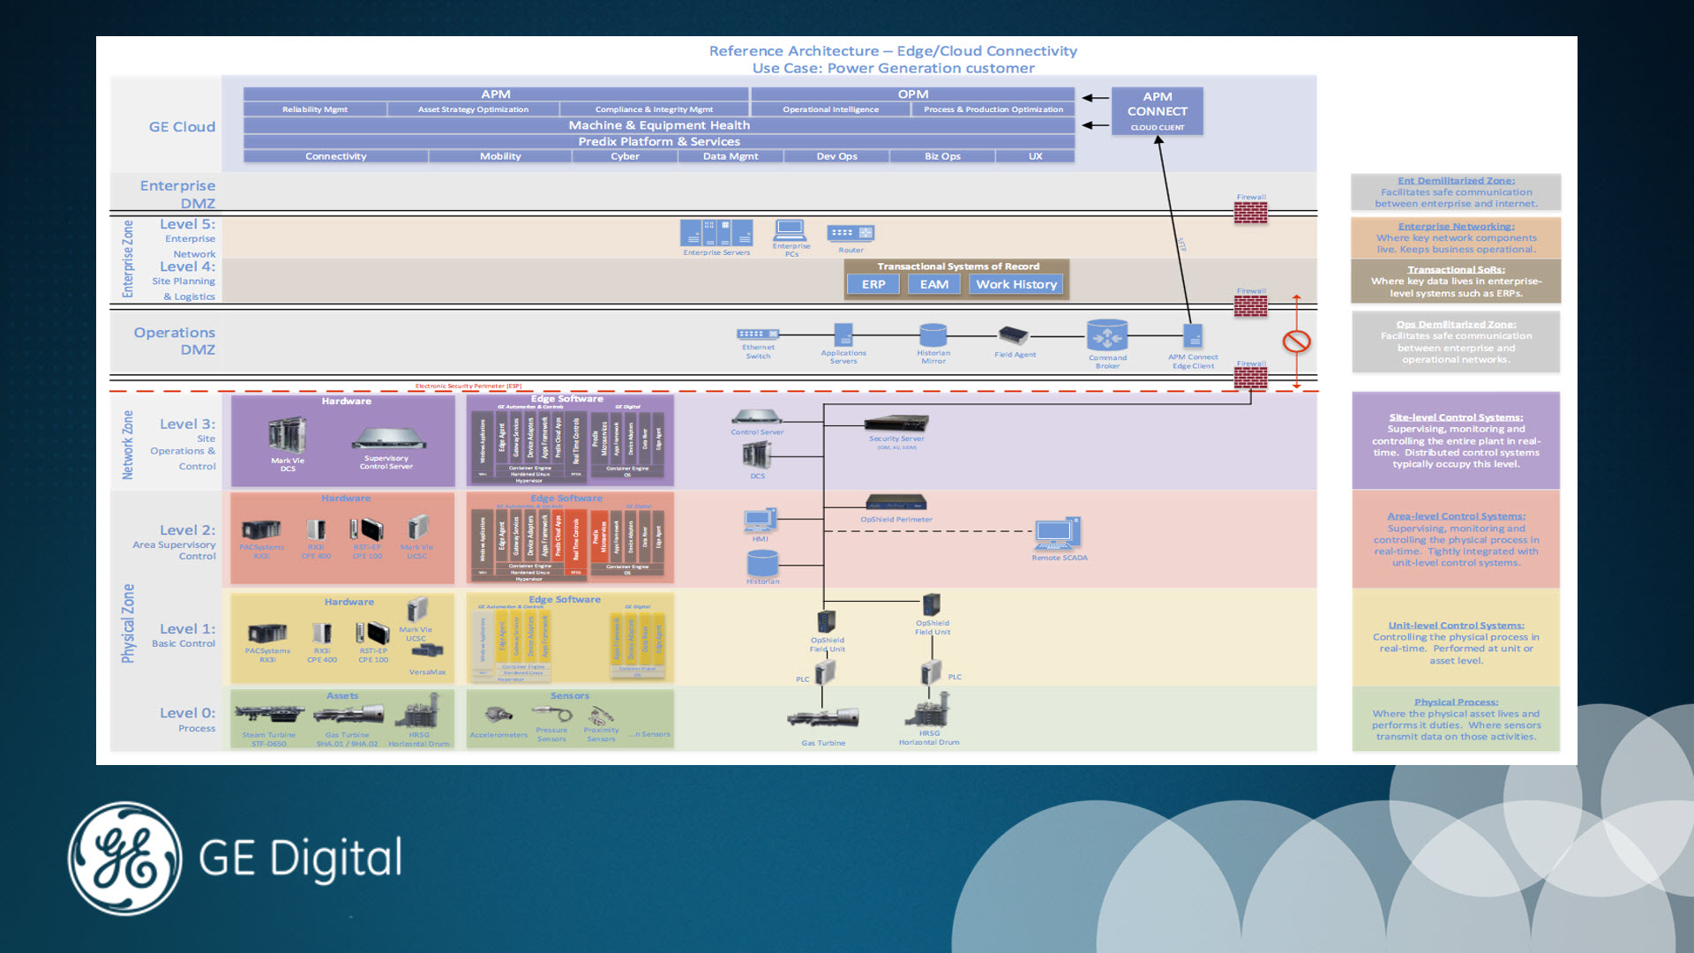Image resolution: width=1694 pixels, height=953 pixels.
Task: Click the GE monogram logo
Action: pos(125,858)
